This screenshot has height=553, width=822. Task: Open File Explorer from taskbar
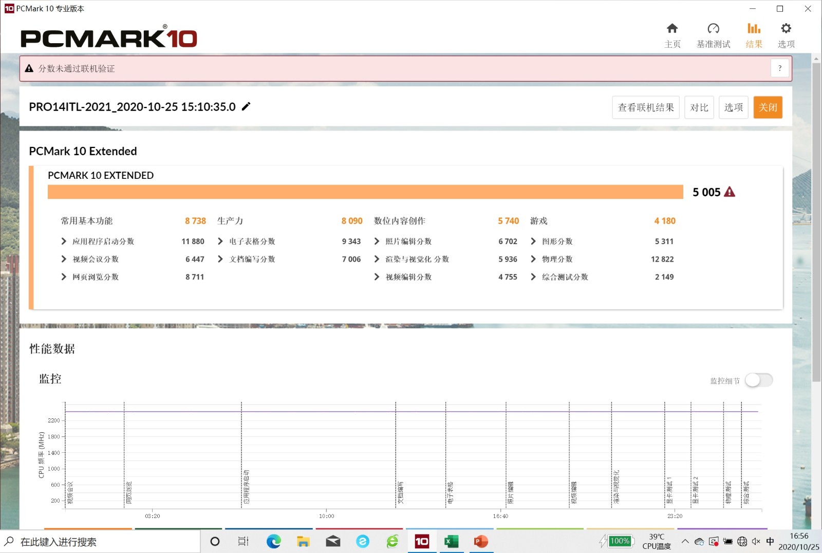click(x=303, y=541)
